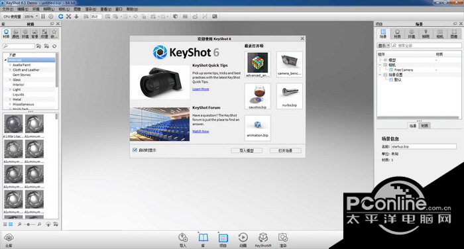Click the upload to cloud icon in library

tap(48, 224)
